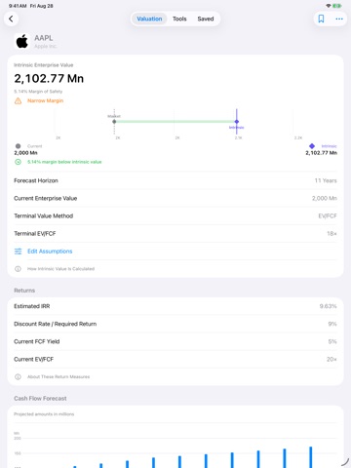Image resolution: width=351 pixels, height=468 pixels.
Task: Click the 11 Years forecast value
Action: [x=326, y=180]
